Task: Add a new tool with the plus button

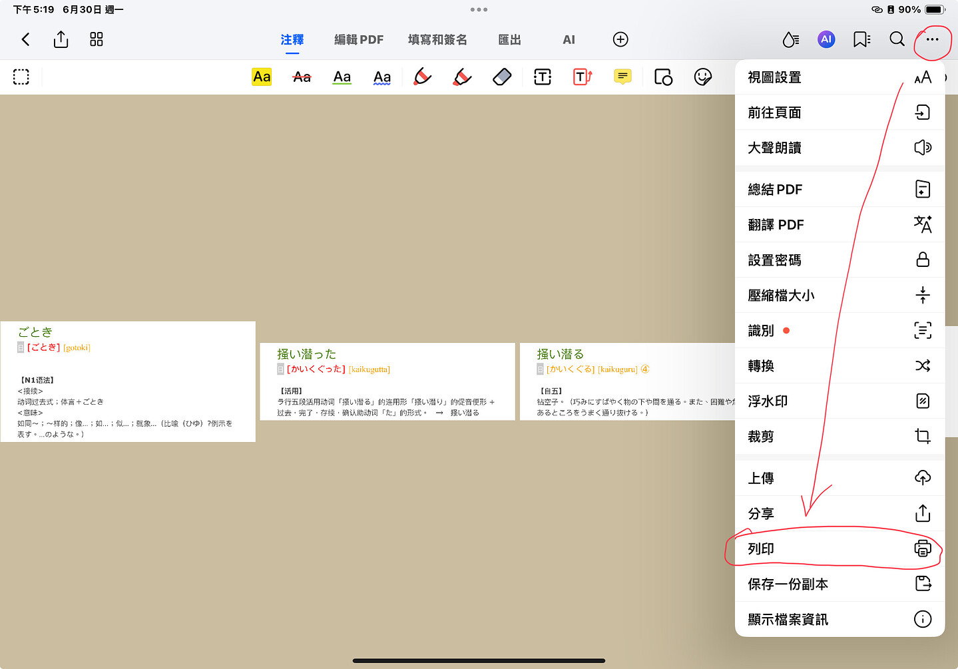Action: coord(620,39)
